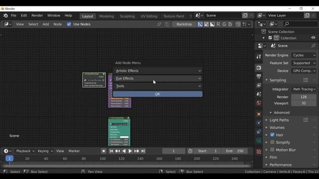Screen dimensions: 319x179
Task: Open the Feature Set Supported dropdown
Action: pyautogui.click(x=304, y=63)
